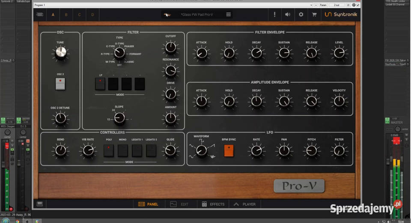
Task: Click the Syntronik logo
Action: pos(341,15)
